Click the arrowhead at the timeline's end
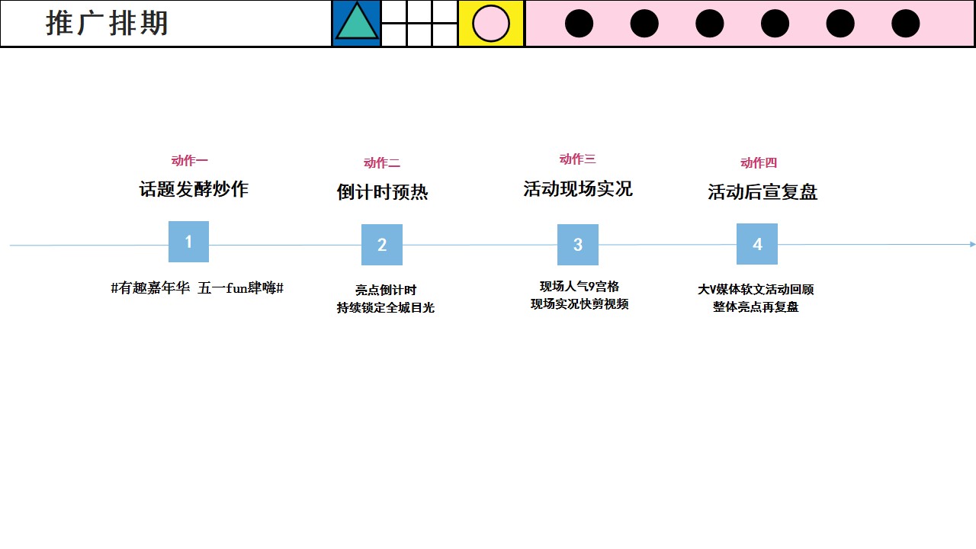The image size is (976, 549). point(972,245)
